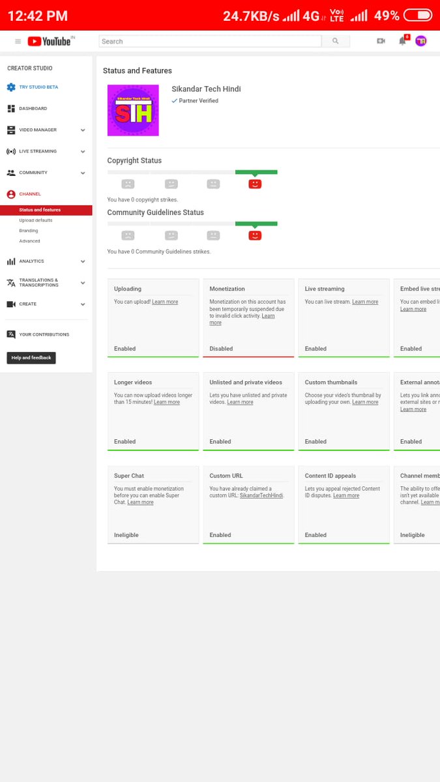Open Upload defaults submenu item
The image size is (440, 782).
(x=36, y=220)
